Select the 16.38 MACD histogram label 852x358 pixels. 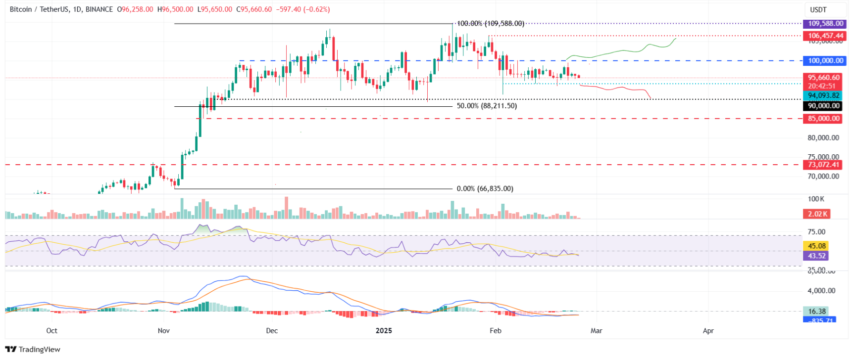(816, 312)
